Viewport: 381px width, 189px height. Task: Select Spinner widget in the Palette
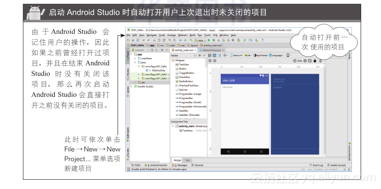point(182,90)
